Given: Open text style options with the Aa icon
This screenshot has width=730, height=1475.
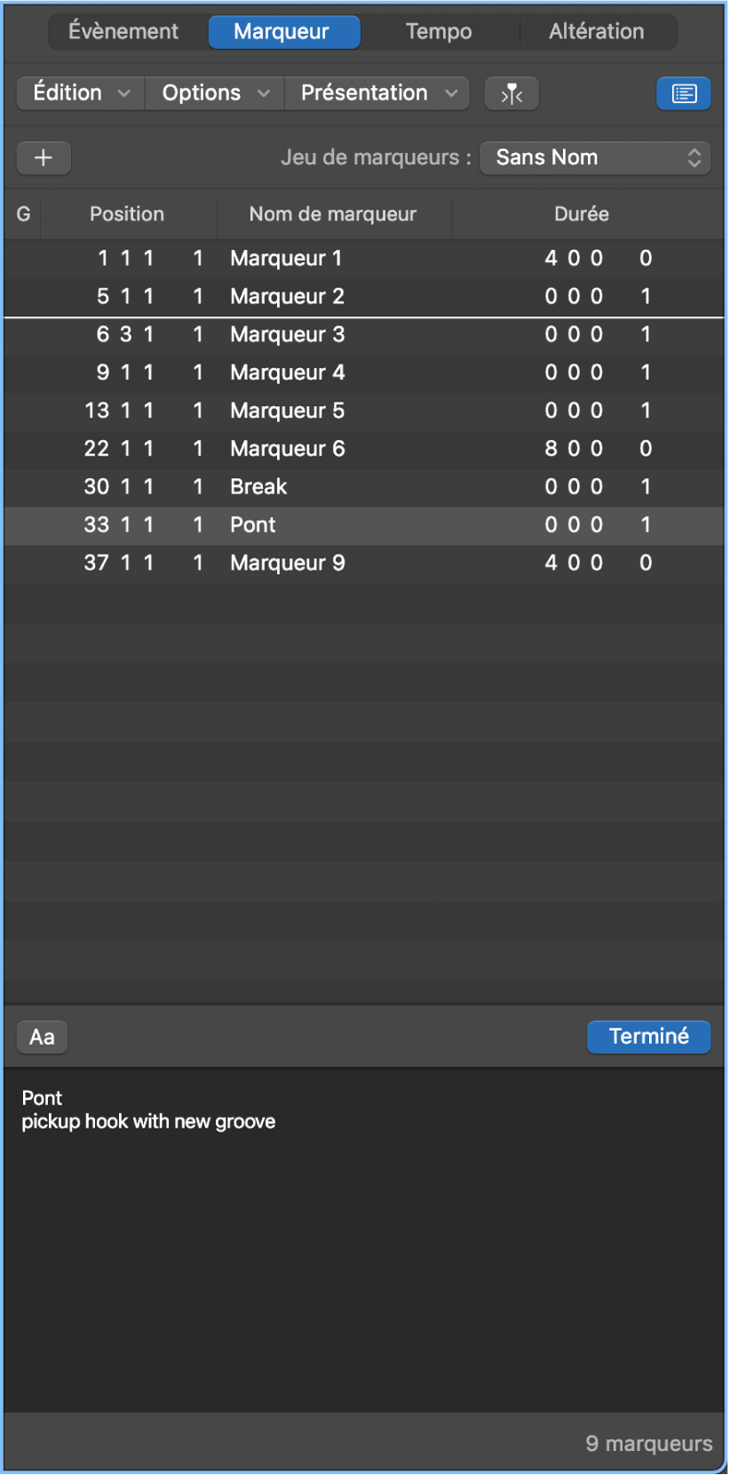Looking at the screenshot, I should (42, 1036).
